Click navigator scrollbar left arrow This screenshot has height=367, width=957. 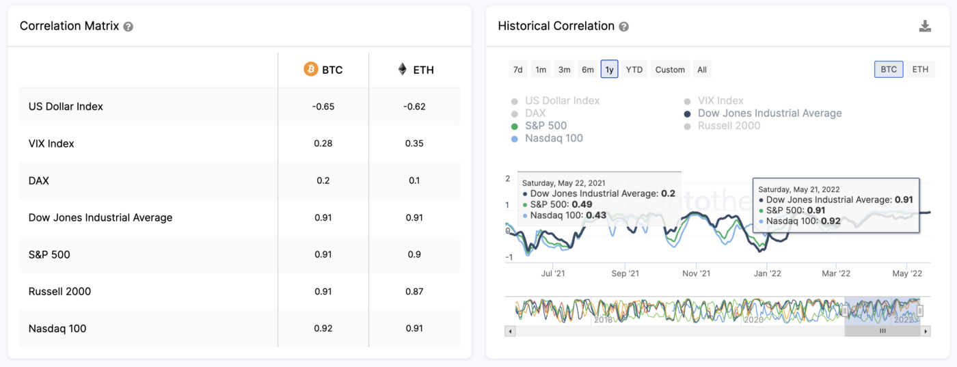click(509, 331)
